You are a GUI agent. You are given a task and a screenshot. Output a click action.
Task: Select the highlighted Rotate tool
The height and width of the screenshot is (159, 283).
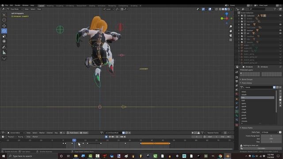(4, 31)
